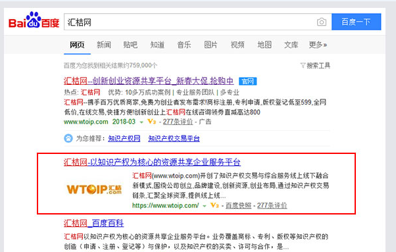Open the 文库 tab

(291, 45)
